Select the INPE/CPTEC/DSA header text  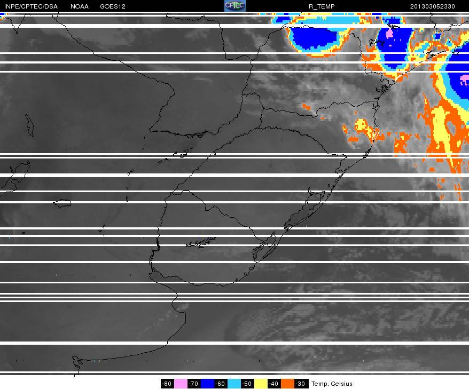point(31,6)
